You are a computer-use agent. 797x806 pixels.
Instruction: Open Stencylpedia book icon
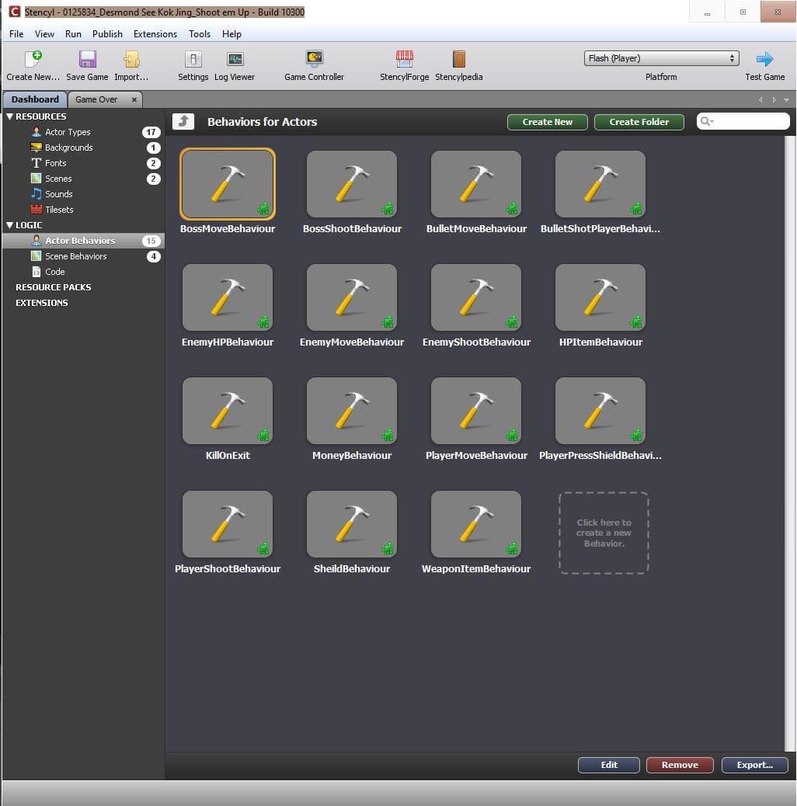458,59
